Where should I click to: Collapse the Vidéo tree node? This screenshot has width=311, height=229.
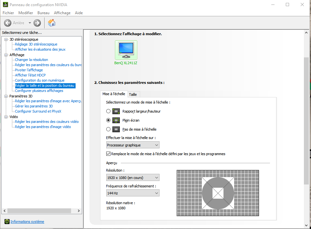6,117
